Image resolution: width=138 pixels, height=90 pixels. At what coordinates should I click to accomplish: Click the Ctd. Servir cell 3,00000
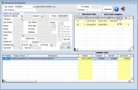click(124, 59)
